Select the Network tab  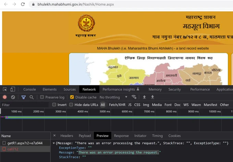(x=89, y=89)
